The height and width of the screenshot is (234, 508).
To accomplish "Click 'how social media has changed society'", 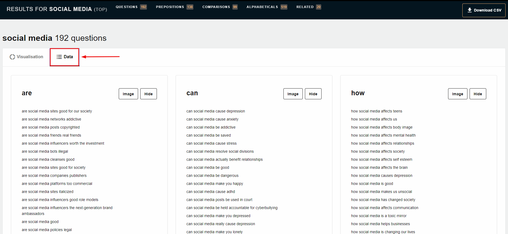I will pos(383,200).
